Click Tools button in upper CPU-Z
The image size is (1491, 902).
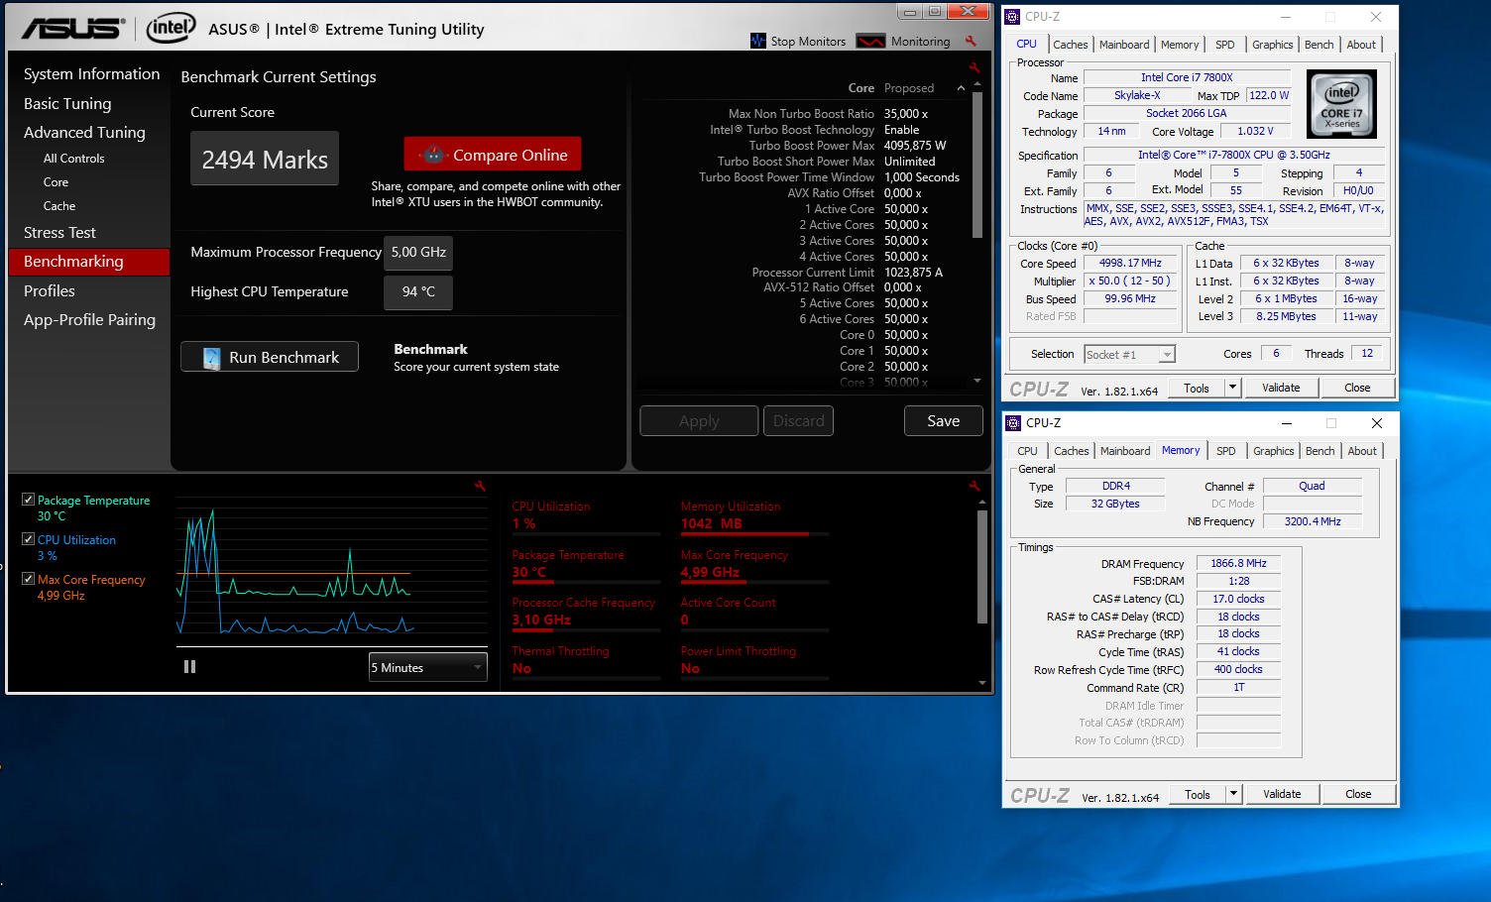1197,388
